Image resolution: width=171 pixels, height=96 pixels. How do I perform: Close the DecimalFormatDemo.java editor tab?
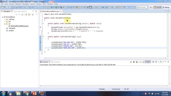point(61,11)
